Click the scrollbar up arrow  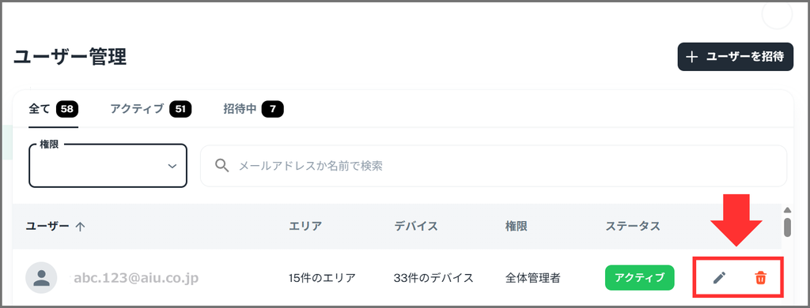coord(787,210)
